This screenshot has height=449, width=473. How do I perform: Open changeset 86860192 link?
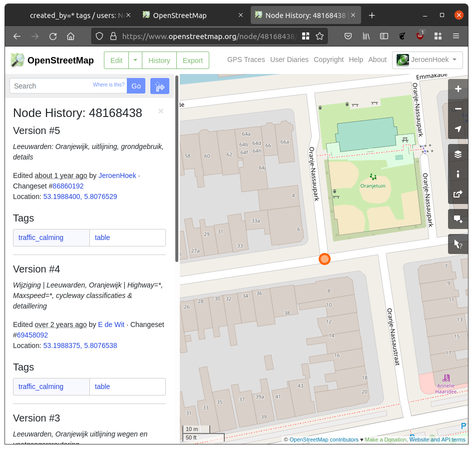(68, 186)
